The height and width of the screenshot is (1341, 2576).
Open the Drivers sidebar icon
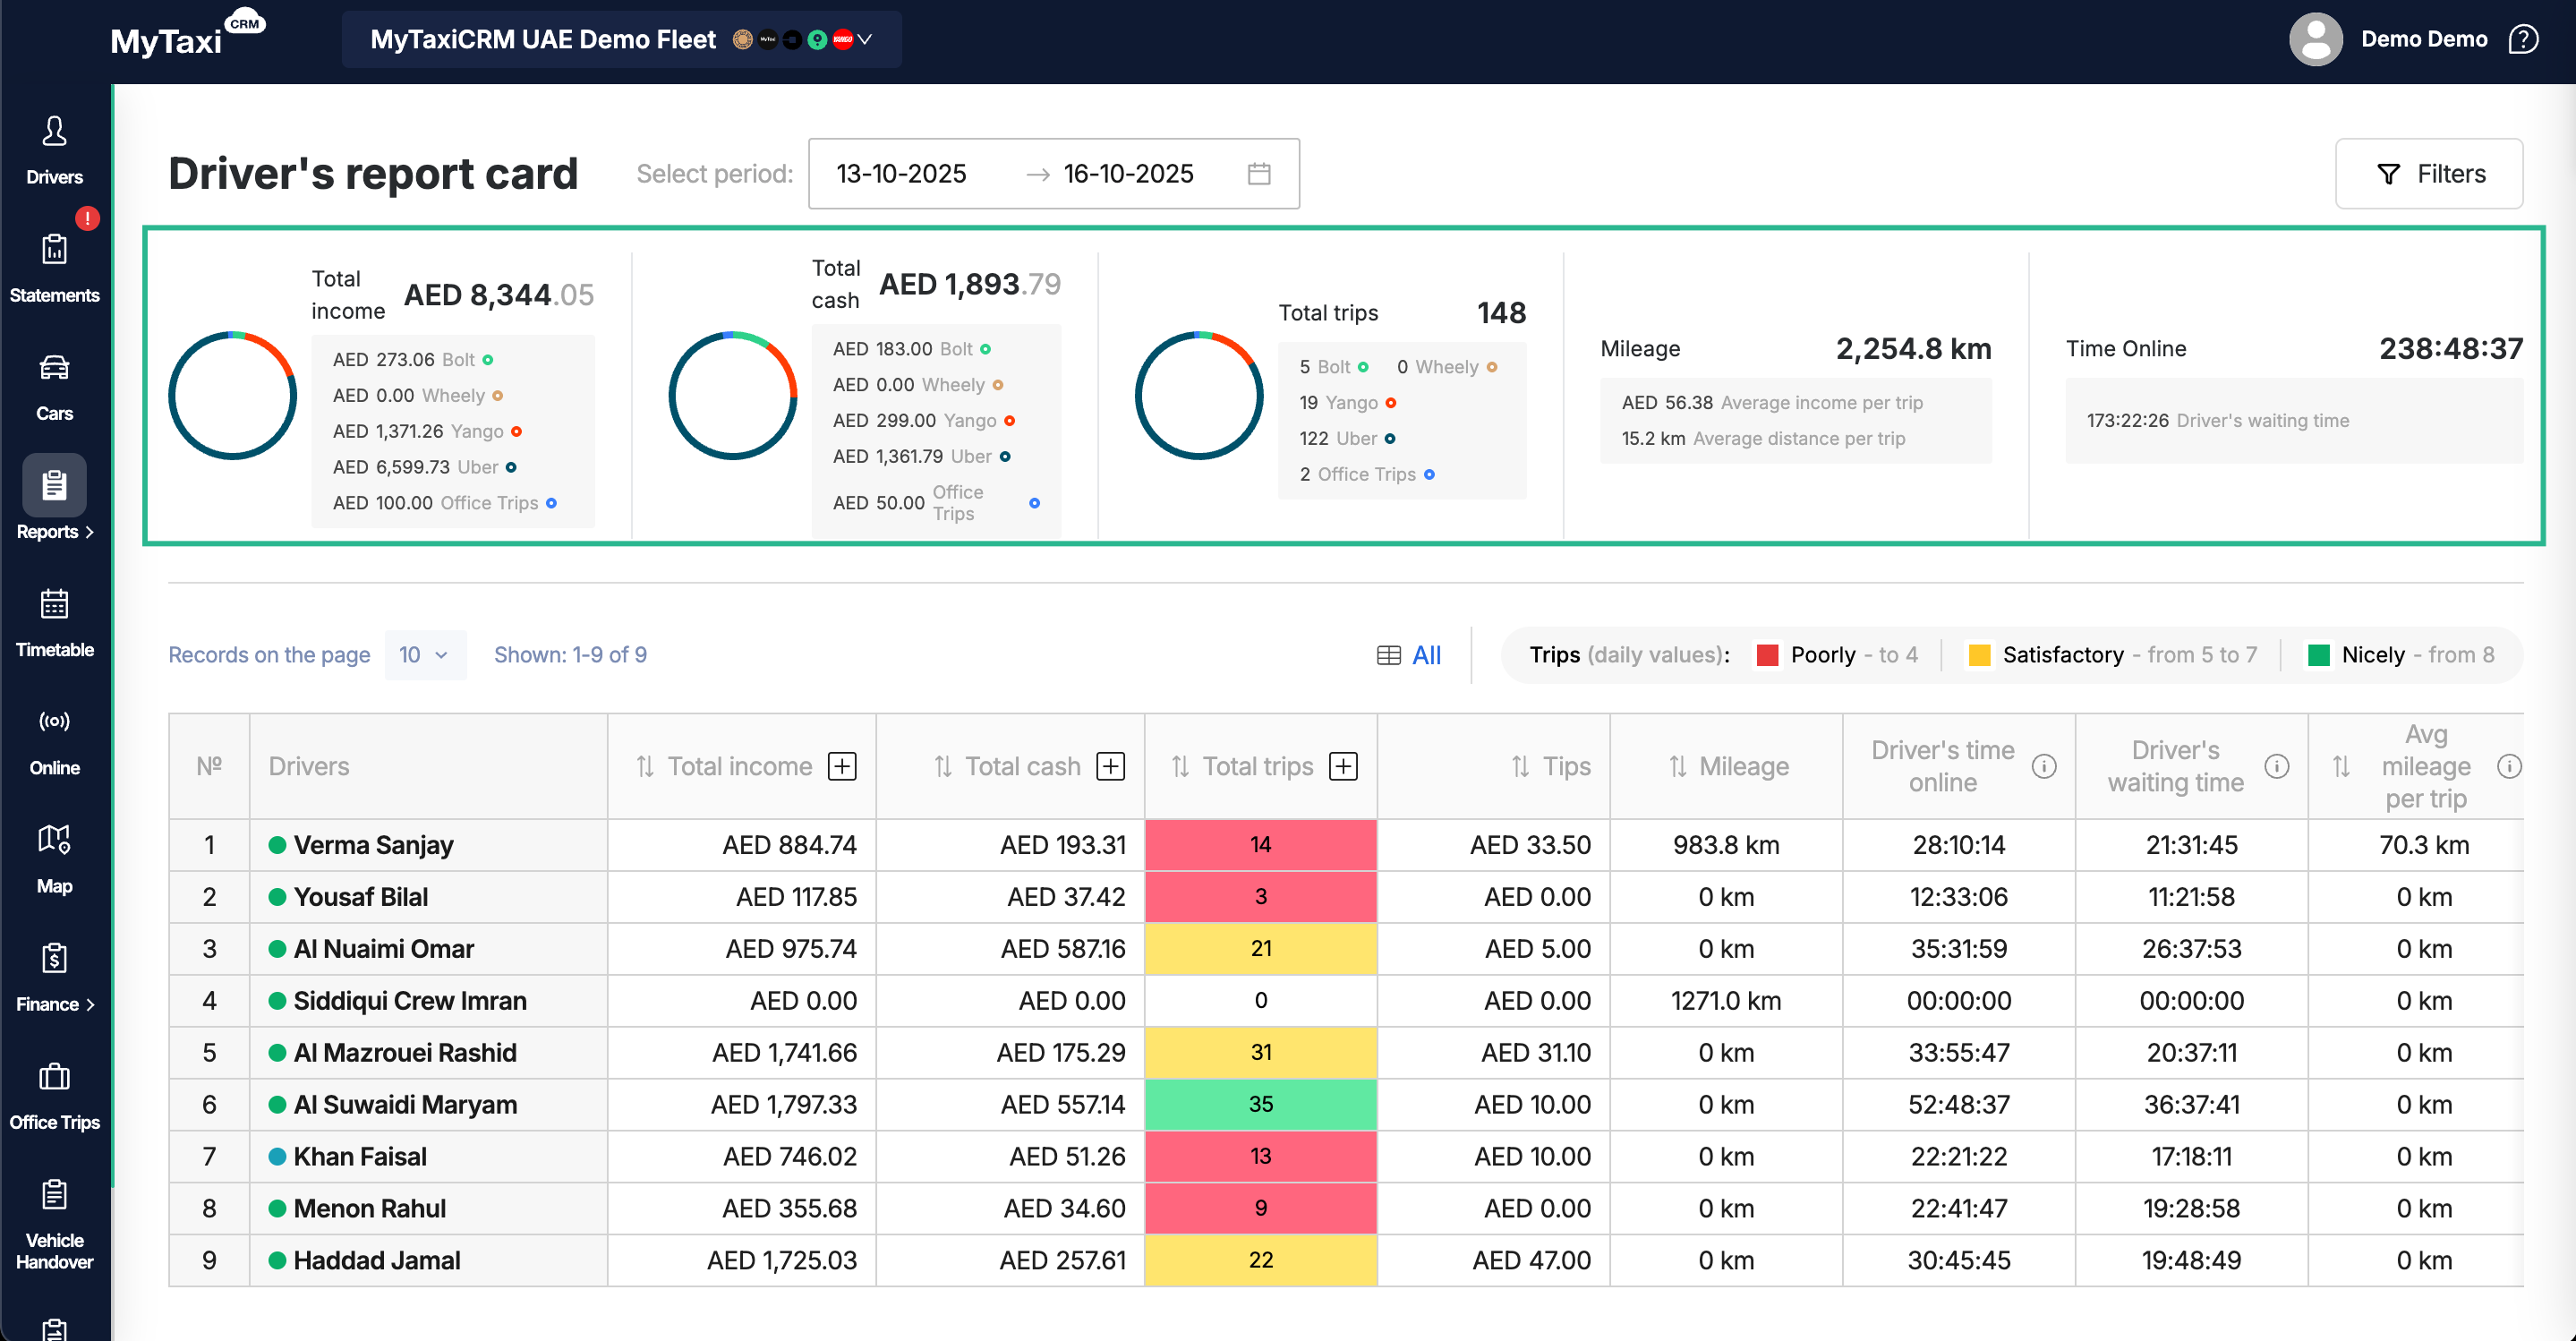pos(54,132)
